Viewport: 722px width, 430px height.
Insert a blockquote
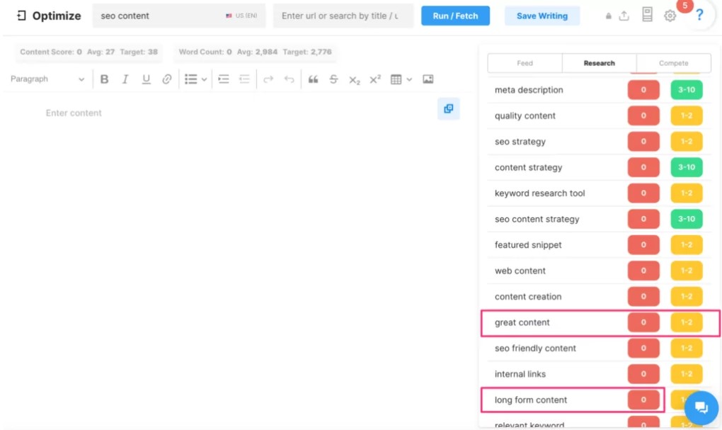pyautogui.click(x=313, y=79)
